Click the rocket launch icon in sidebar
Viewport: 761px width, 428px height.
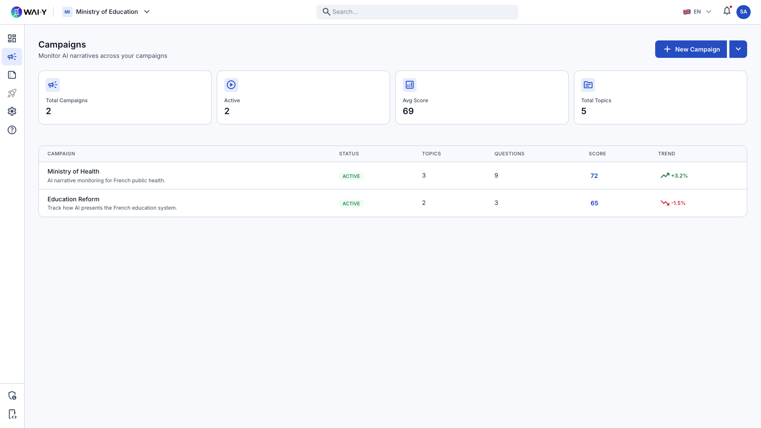pyautogui.click(x=12, y=93)
